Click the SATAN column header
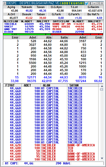 [83, 85]
